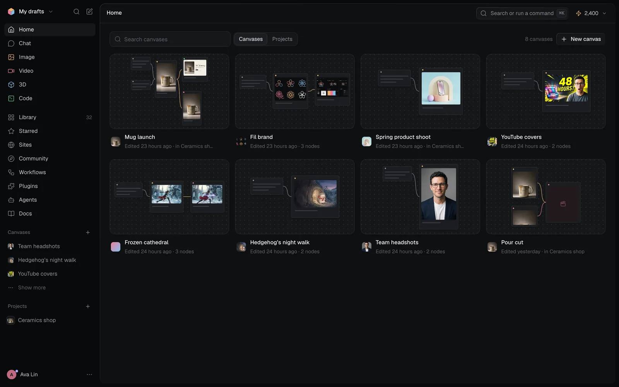
Task: Click Ava Lin's avatar
Action: click(12, 375)
